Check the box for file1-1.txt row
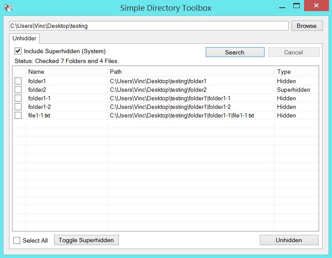332x258 pixels. pos(18,115)
